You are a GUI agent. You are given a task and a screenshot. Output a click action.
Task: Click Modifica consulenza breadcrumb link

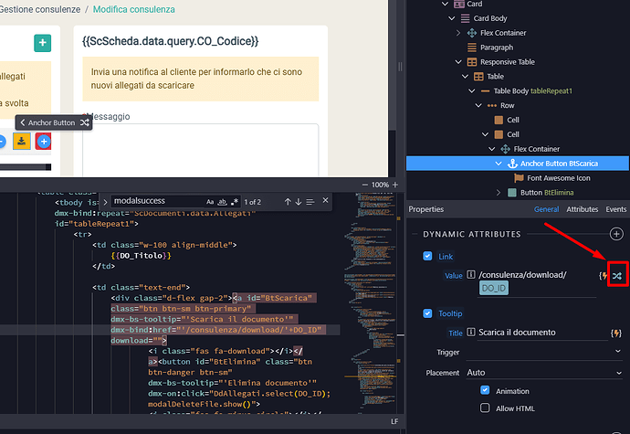pos(134,9)
